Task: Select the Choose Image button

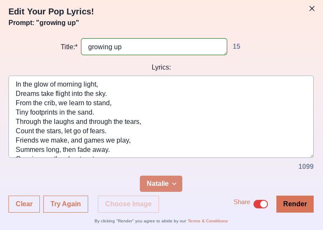Action: point(128,204)
